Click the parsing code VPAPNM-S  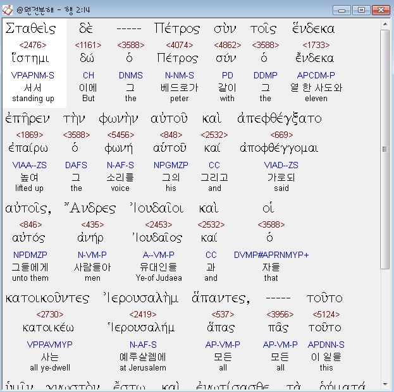33,75
